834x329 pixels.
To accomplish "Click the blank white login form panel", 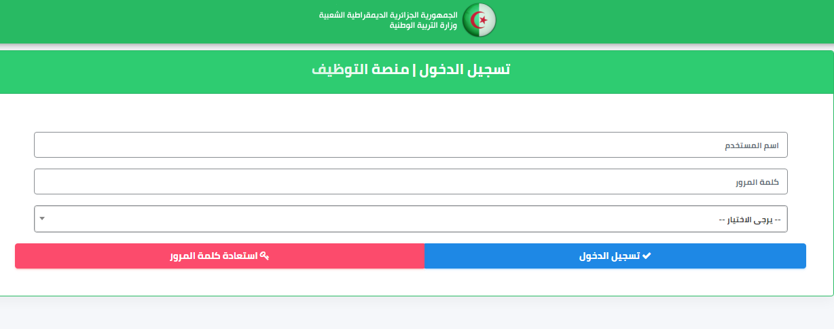I will (417, 111).
